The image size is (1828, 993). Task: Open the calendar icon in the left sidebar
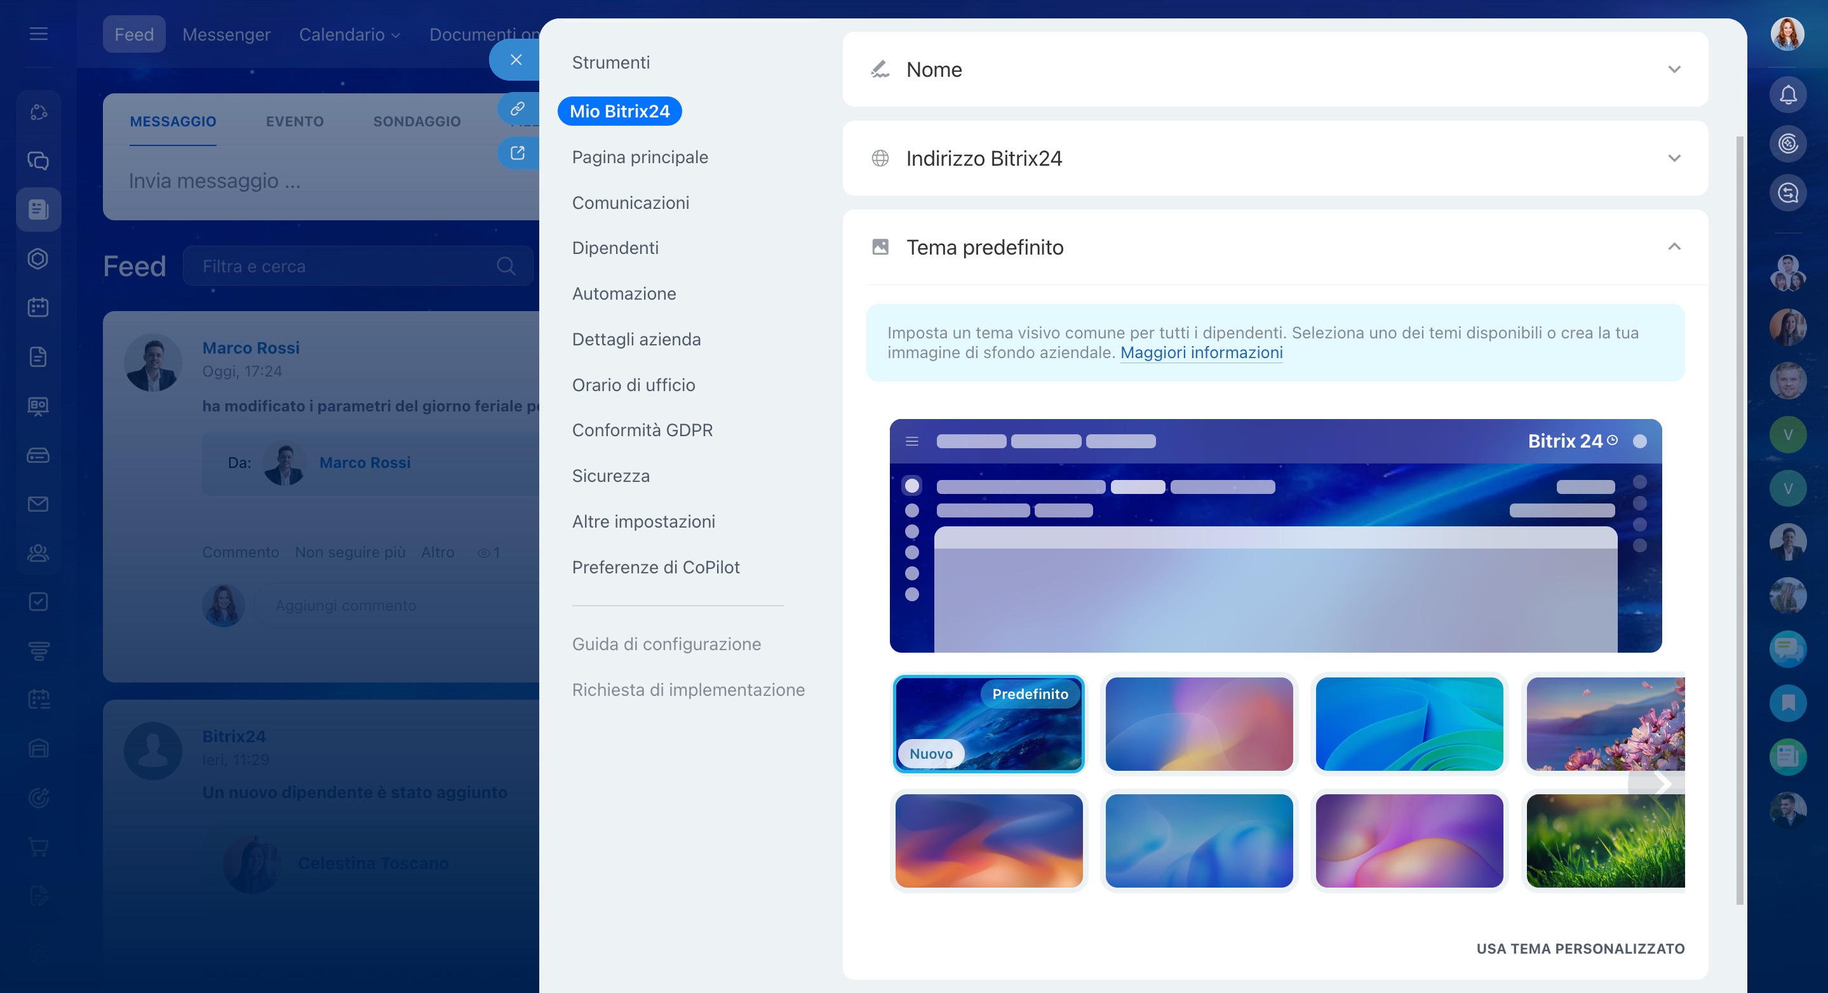tap(38, 307)
